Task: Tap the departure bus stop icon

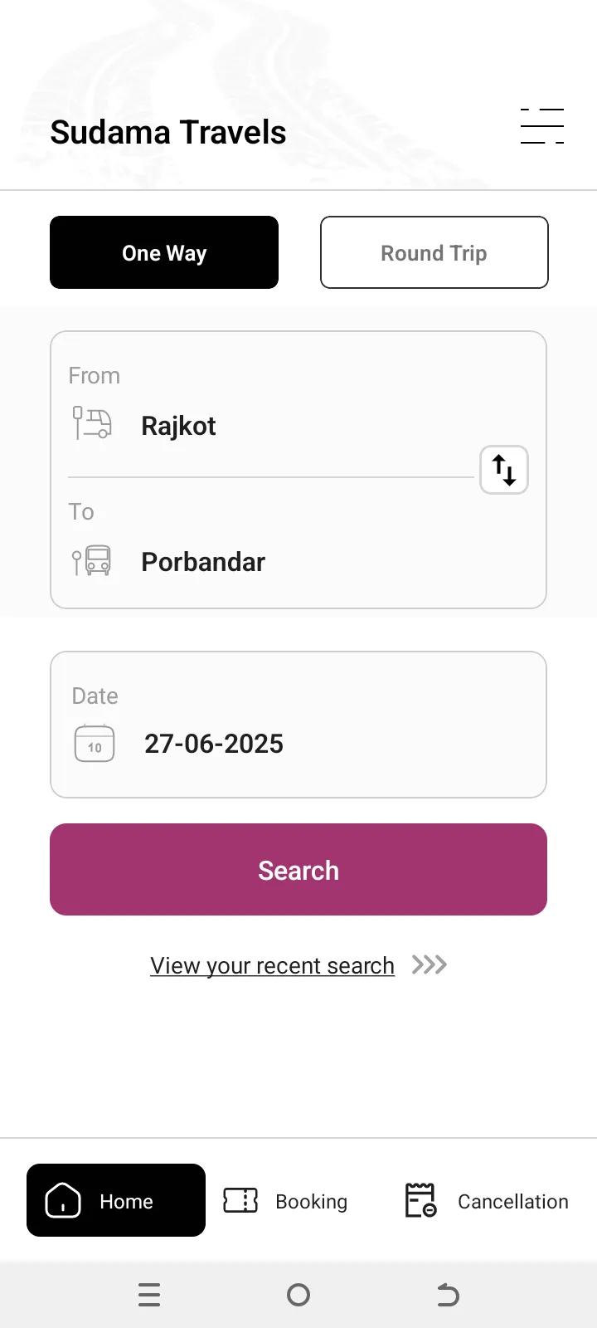Action: [x=92, y=423]
